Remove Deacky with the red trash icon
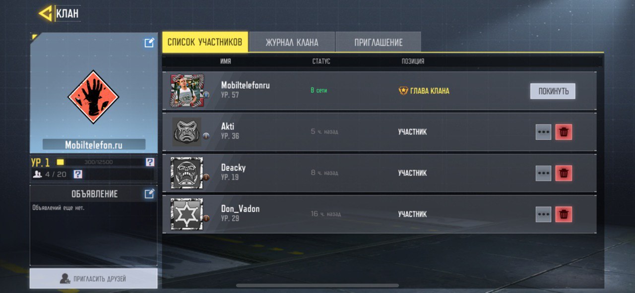 pyautogui.click(x=564, y=173)
